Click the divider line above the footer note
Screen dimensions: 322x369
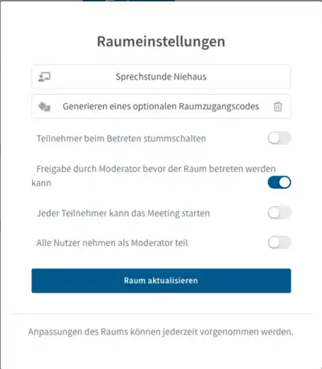click(x=163, y=314)
